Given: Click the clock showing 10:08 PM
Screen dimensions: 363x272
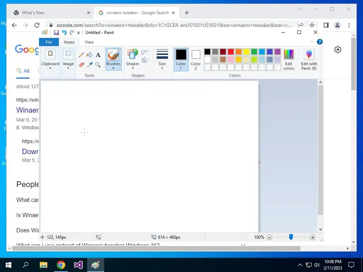Looking at the screenshot, I should click(x=333, y=262).
